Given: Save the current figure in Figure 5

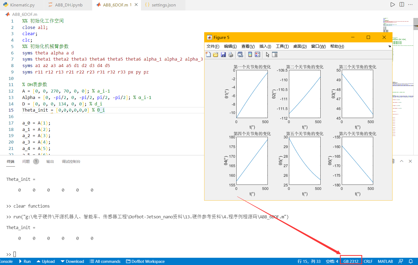Looking at the screenshot, I should pyautogui.click(x=223, y=54).
